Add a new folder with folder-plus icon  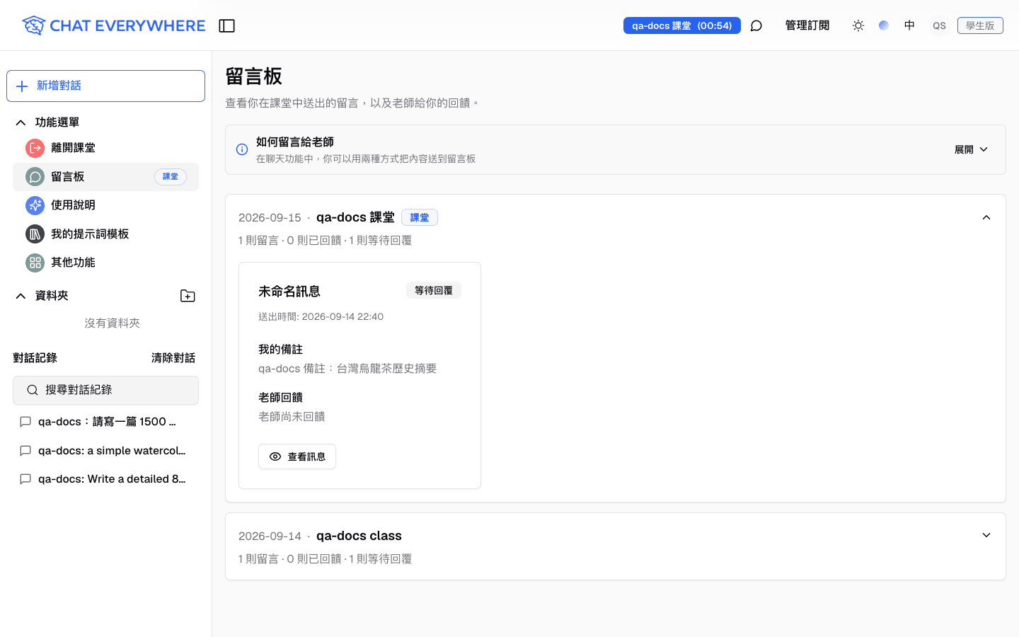(x=188, y=296)
